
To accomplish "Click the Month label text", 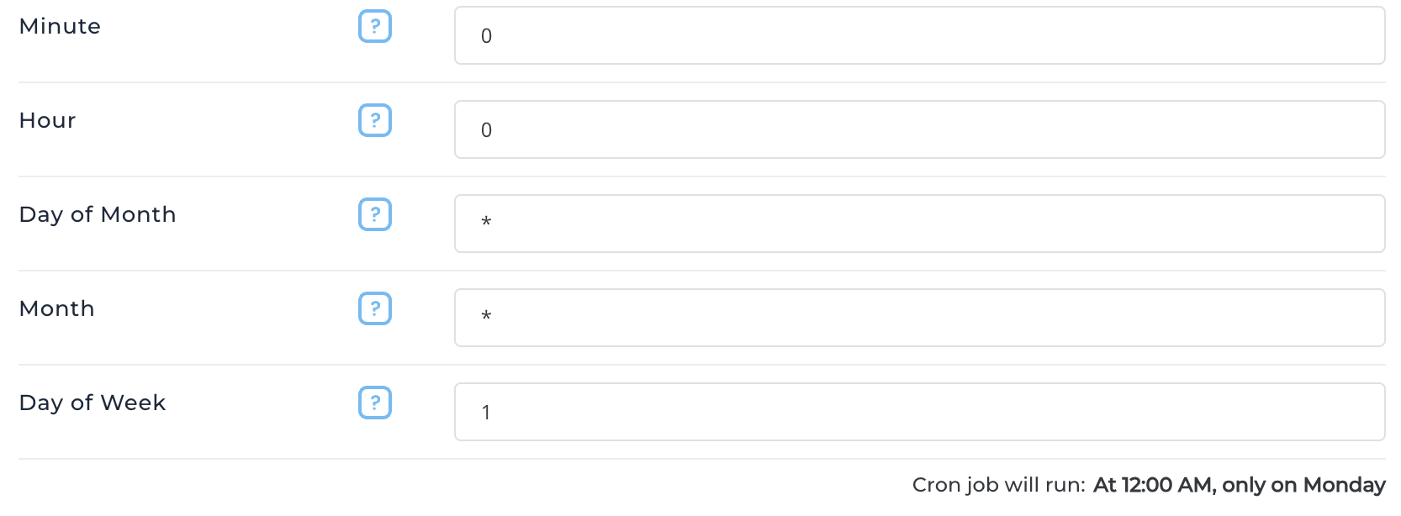I will pyautogui.click(x=56, y=308).
